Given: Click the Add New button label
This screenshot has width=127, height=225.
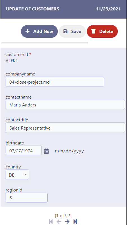Looking at the screenshot, I should click(43, 32).
